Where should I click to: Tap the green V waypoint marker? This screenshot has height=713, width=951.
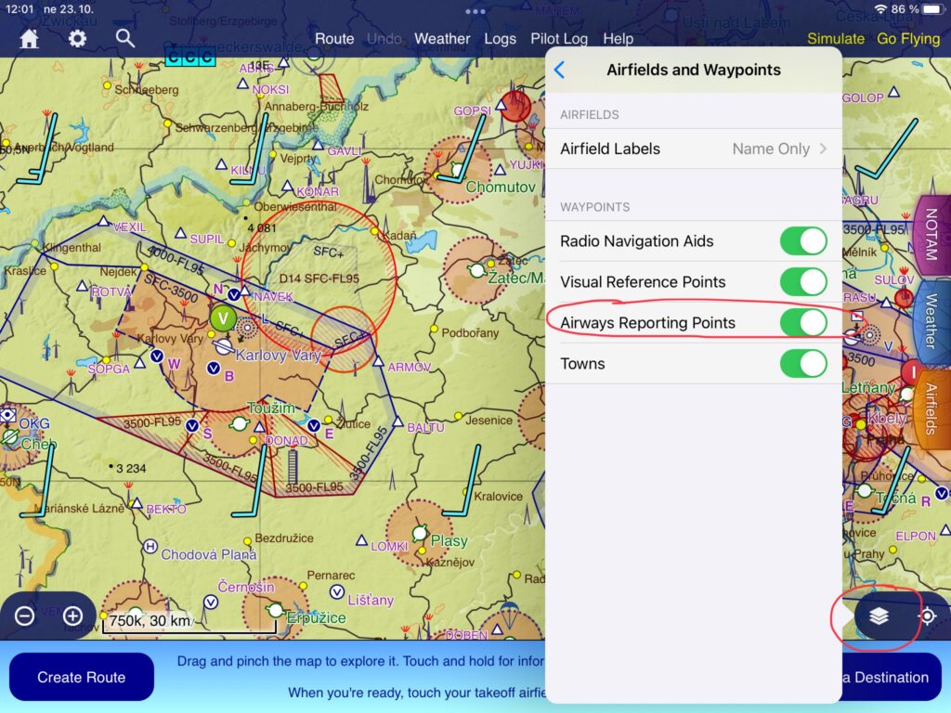point(222,318)
